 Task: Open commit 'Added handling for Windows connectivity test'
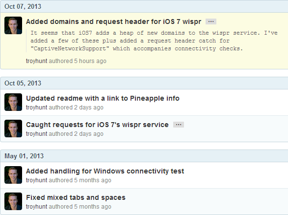pos(105,171)
